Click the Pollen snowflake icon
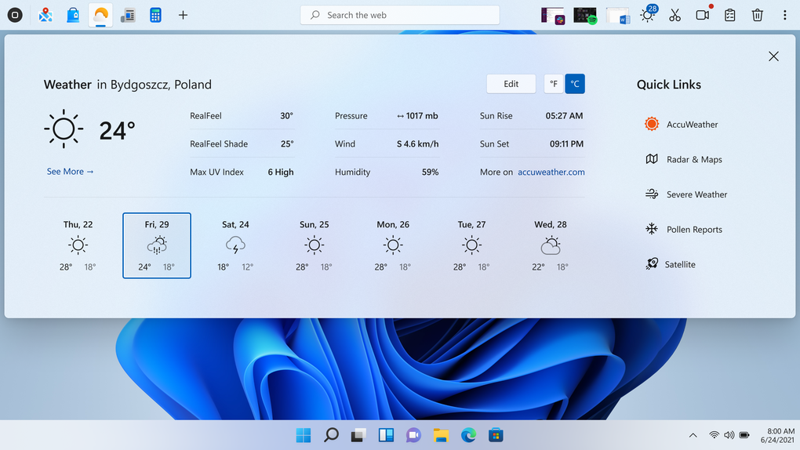 652,229
